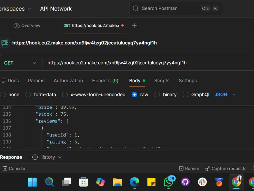
Task: Open Runner from the status bar
Action: point(189,168)
